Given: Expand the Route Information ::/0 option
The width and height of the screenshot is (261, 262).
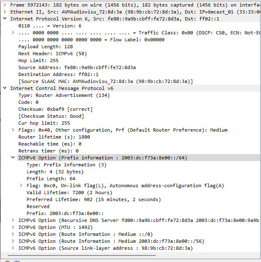Looking at the screenshot, I should click(13, 234).
